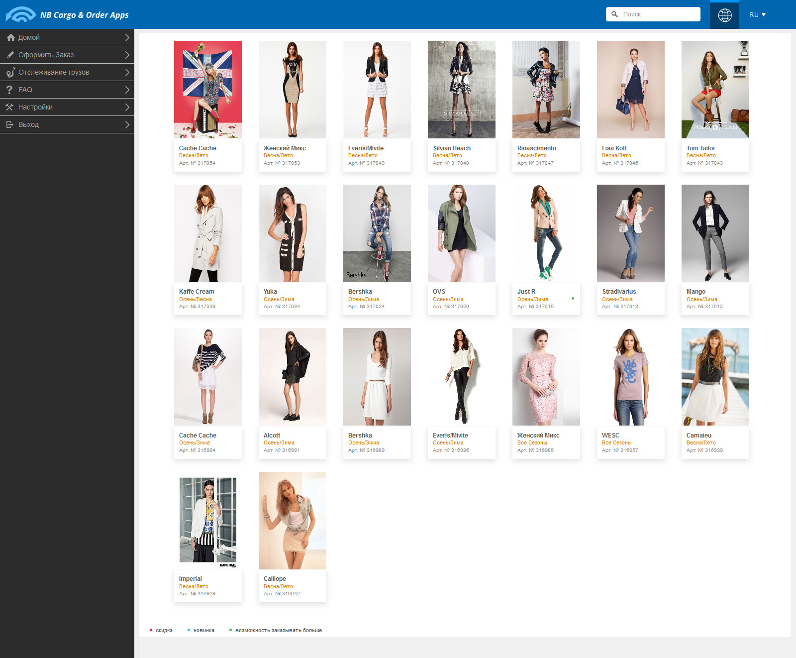
Task: Click the cargo tracking icon
Action: [x=10, y=73]
